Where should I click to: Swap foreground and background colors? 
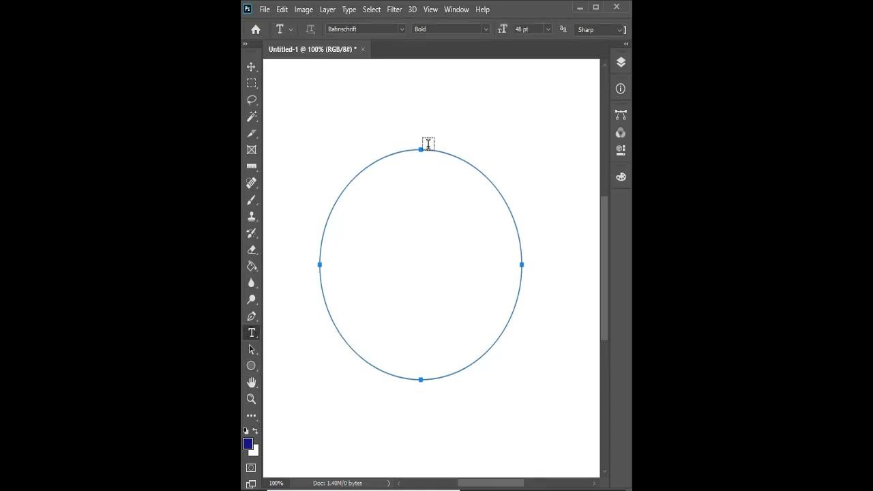256,430
